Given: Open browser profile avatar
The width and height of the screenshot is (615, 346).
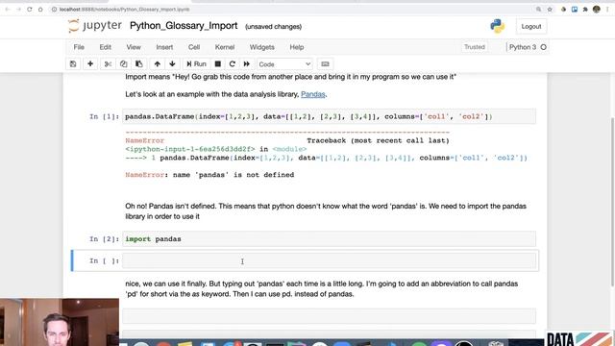Looking at the screenshot, I should 597,9.
